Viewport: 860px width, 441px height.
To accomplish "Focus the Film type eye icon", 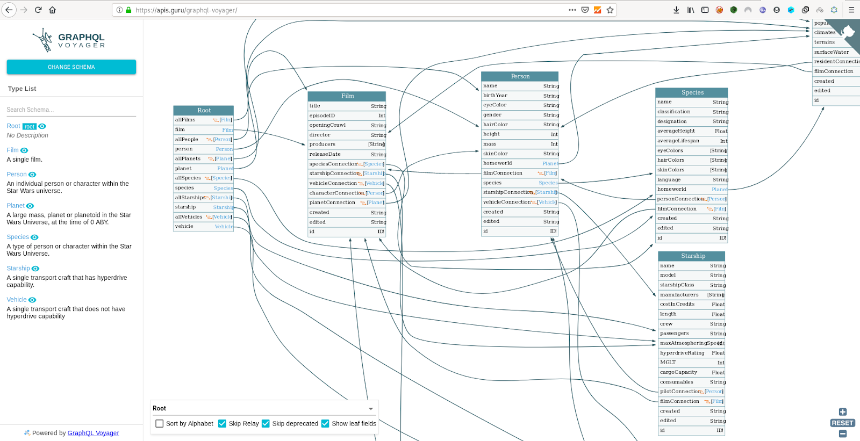I will coord(24,150).
